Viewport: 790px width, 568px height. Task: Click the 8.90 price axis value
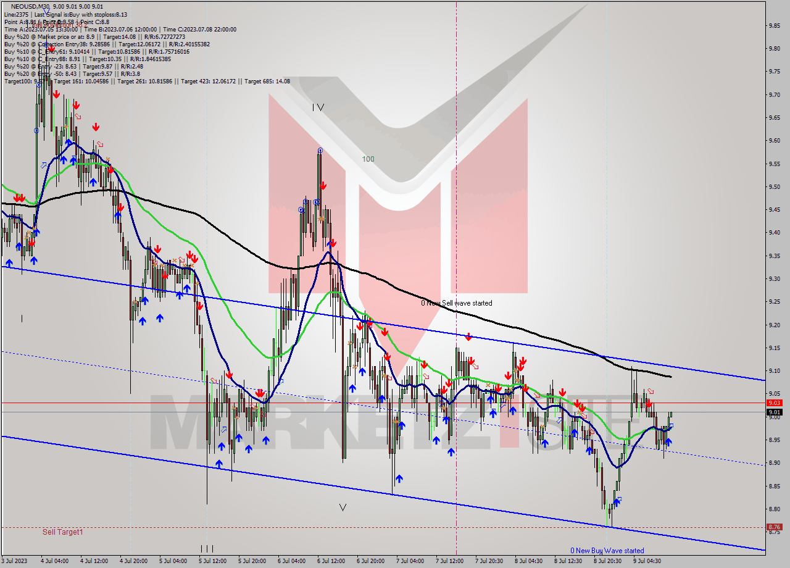pos(774,463)
